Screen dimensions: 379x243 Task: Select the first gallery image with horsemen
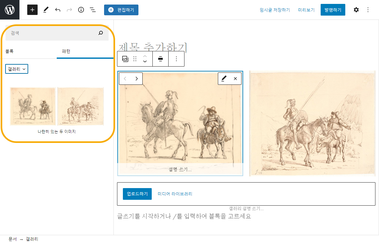[x=180, y=123]
